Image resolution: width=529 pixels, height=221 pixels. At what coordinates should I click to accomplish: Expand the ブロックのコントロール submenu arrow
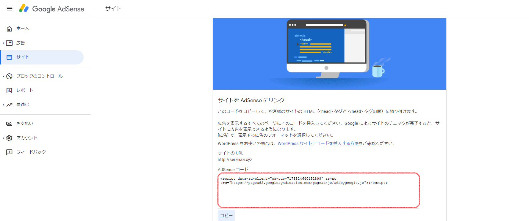3,76
